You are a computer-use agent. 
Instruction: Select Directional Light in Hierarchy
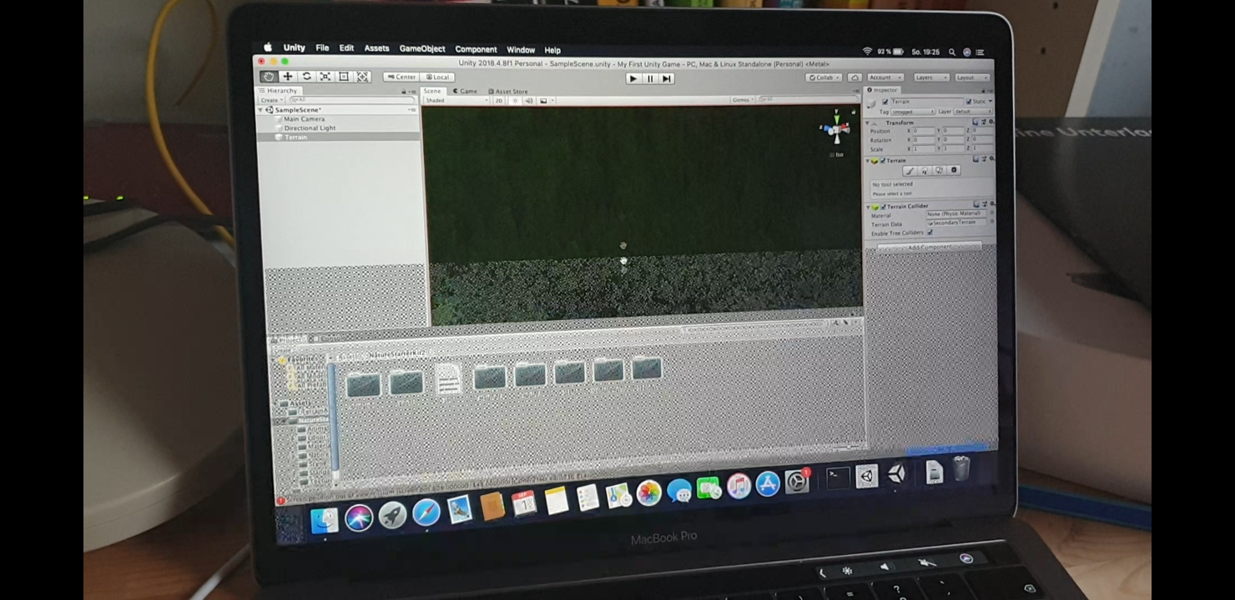(x=310, y=128)
